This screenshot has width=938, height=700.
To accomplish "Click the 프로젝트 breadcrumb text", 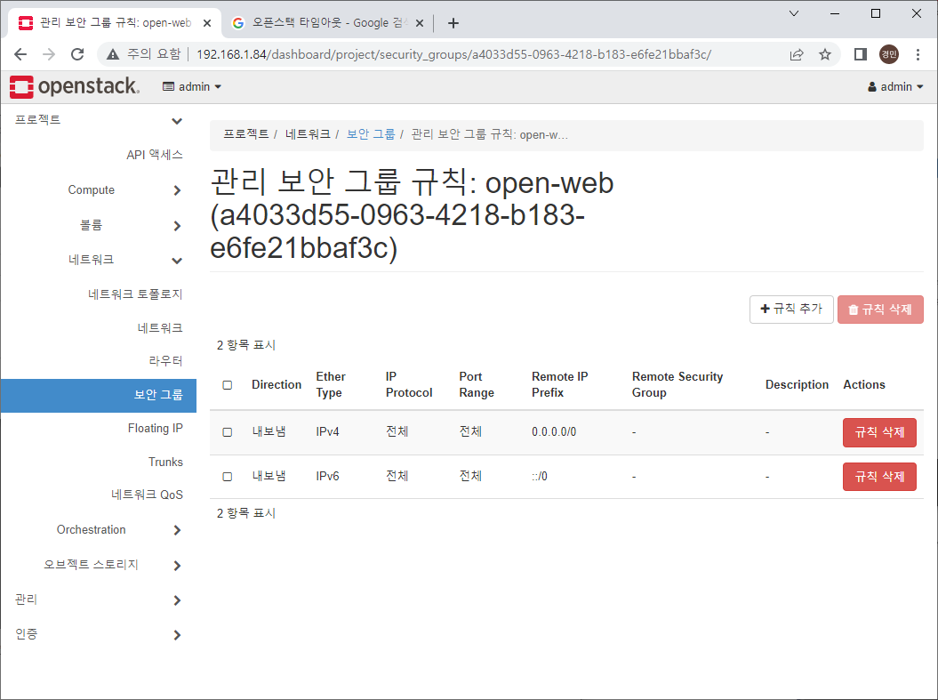I will [x=246, y=134].
